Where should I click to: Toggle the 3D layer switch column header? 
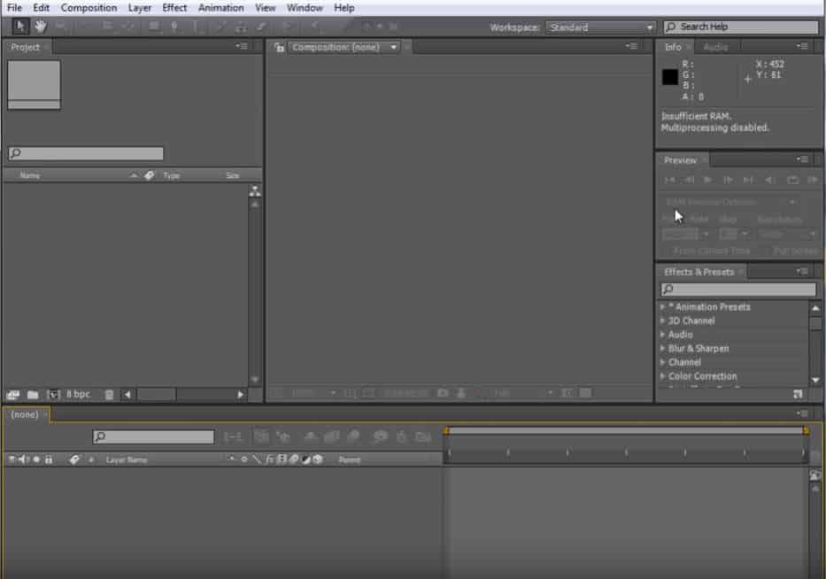coord(318,459)
